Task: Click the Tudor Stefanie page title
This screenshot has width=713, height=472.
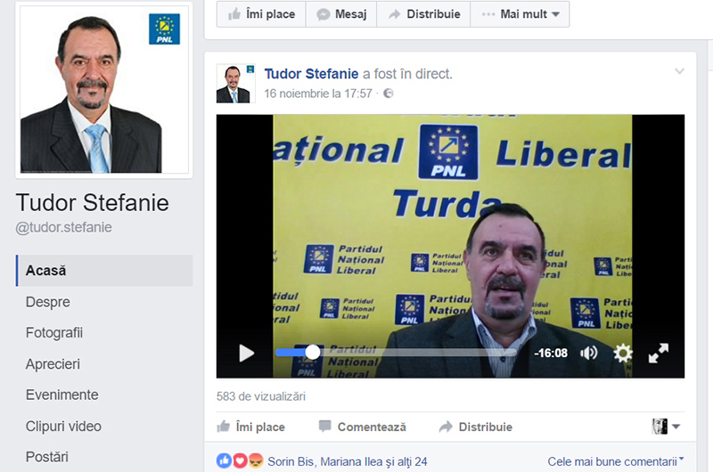Action: click(93, 203)
